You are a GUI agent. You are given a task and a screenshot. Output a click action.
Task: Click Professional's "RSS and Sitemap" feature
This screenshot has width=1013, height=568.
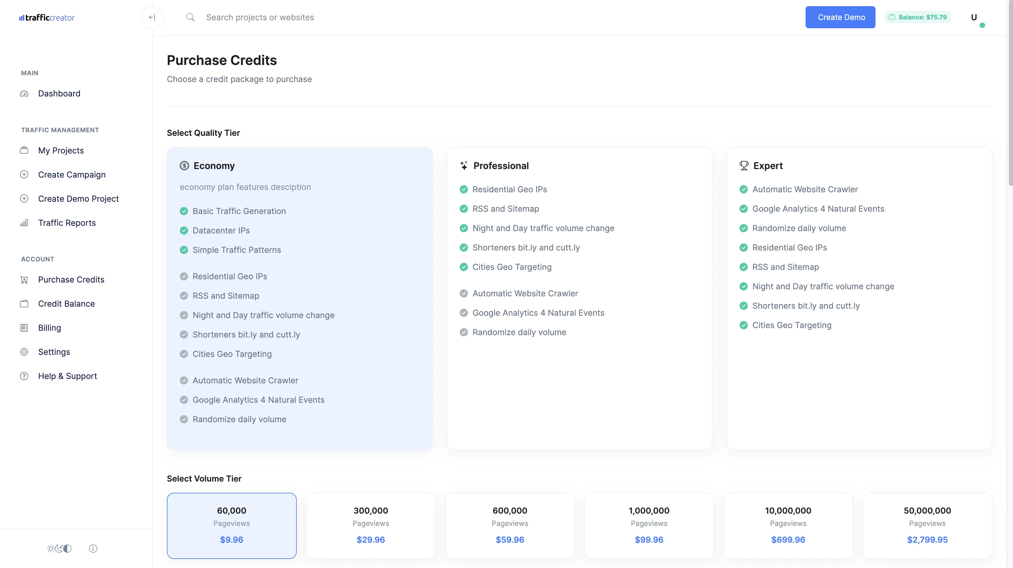coord(506,209)
